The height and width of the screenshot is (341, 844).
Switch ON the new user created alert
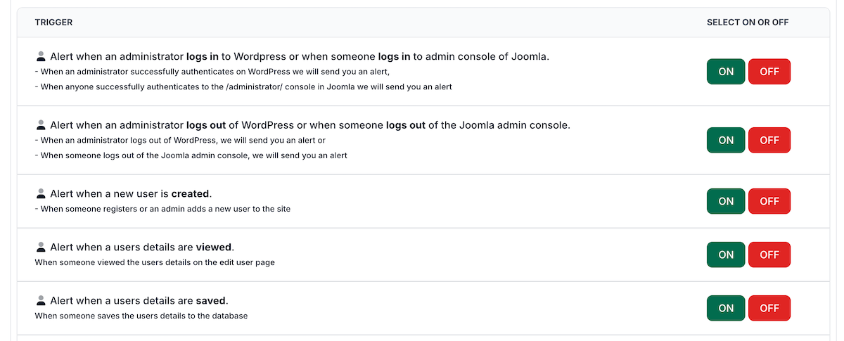(726, 201)
